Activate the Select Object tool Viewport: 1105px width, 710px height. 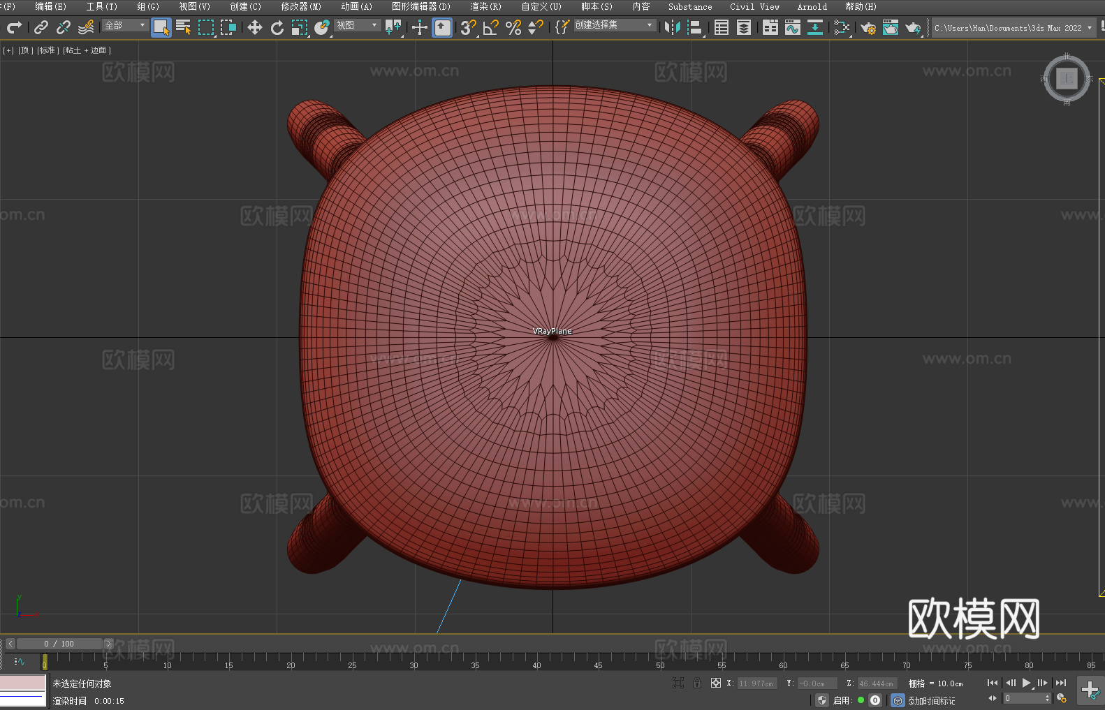pyautogui.click(x=161, y=27)
